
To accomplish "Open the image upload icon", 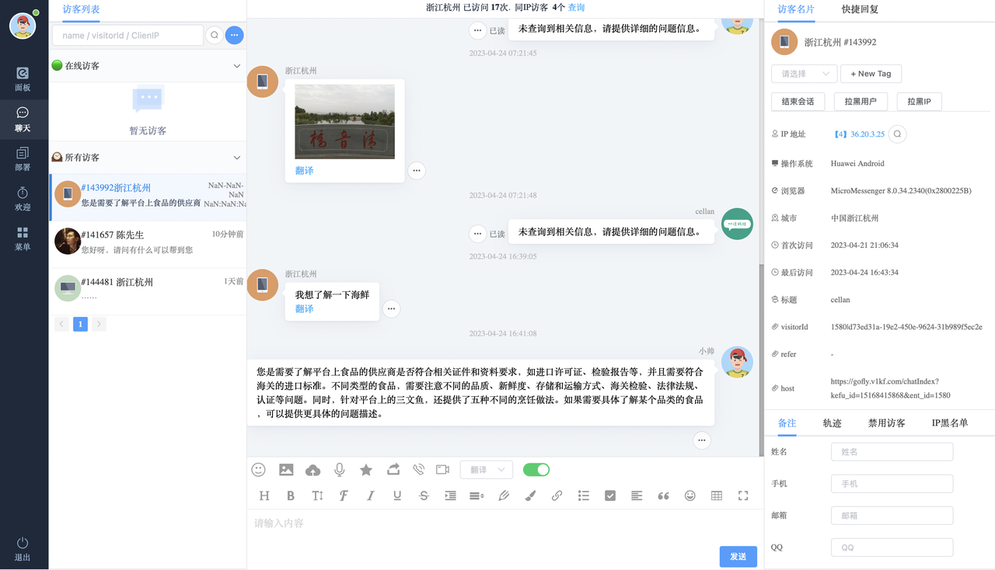I will pos(286,469).
